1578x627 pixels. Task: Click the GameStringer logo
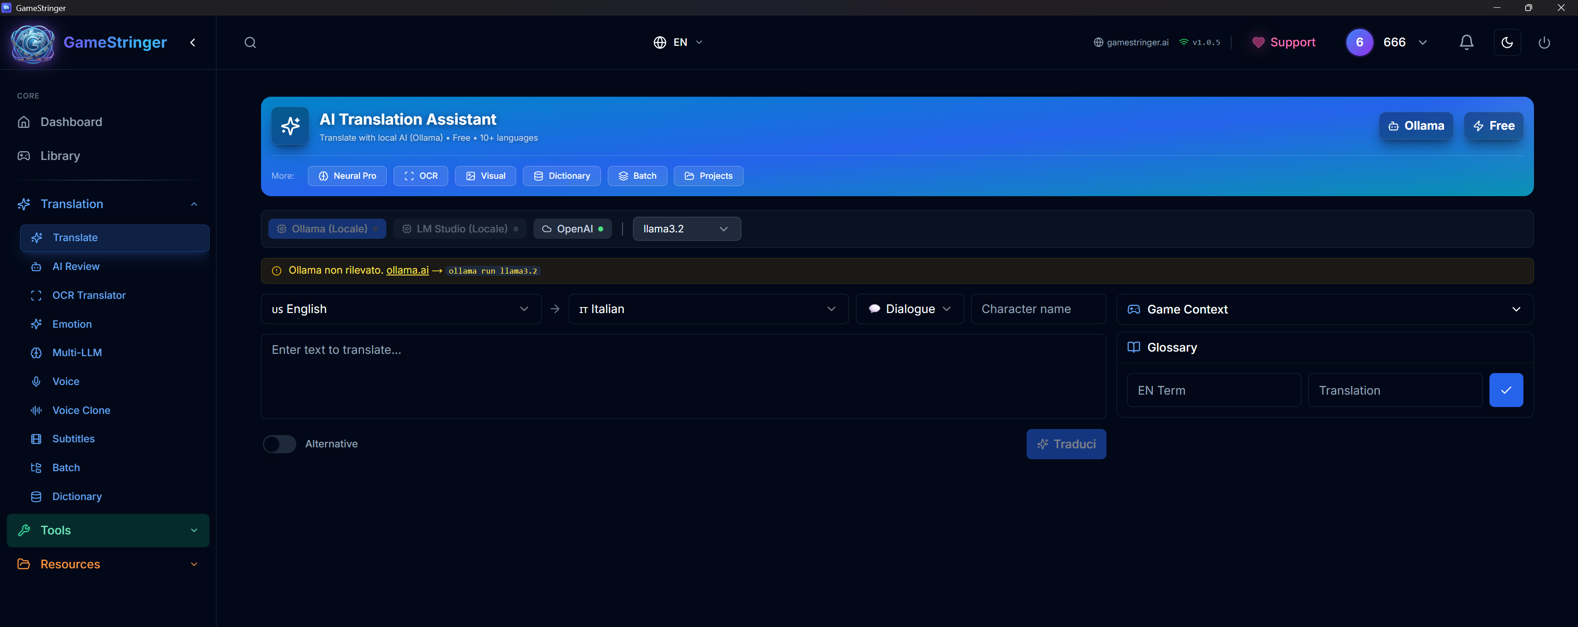click(x=33, y=43)
